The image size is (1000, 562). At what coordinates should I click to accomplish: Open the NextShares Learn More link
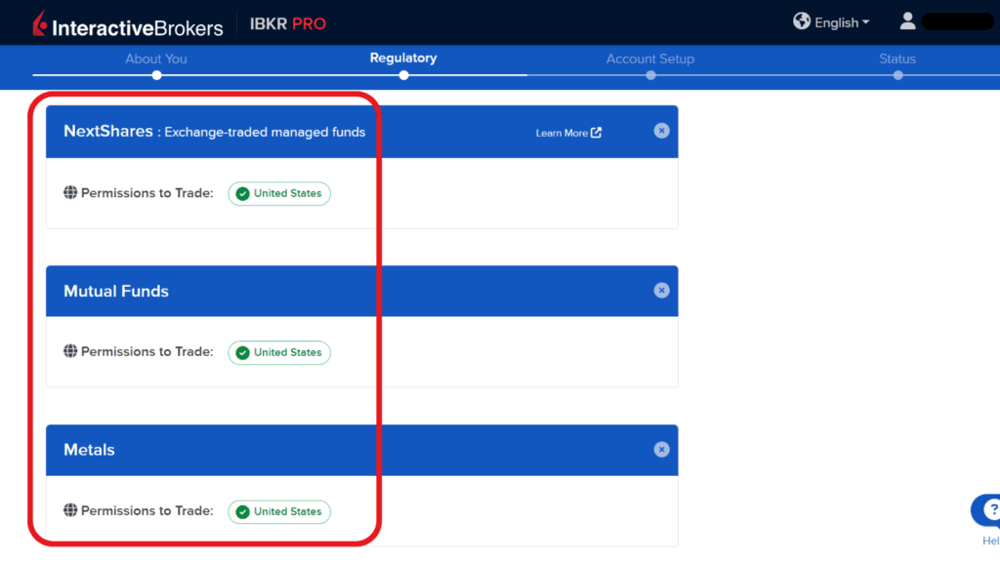pos(568,133)
